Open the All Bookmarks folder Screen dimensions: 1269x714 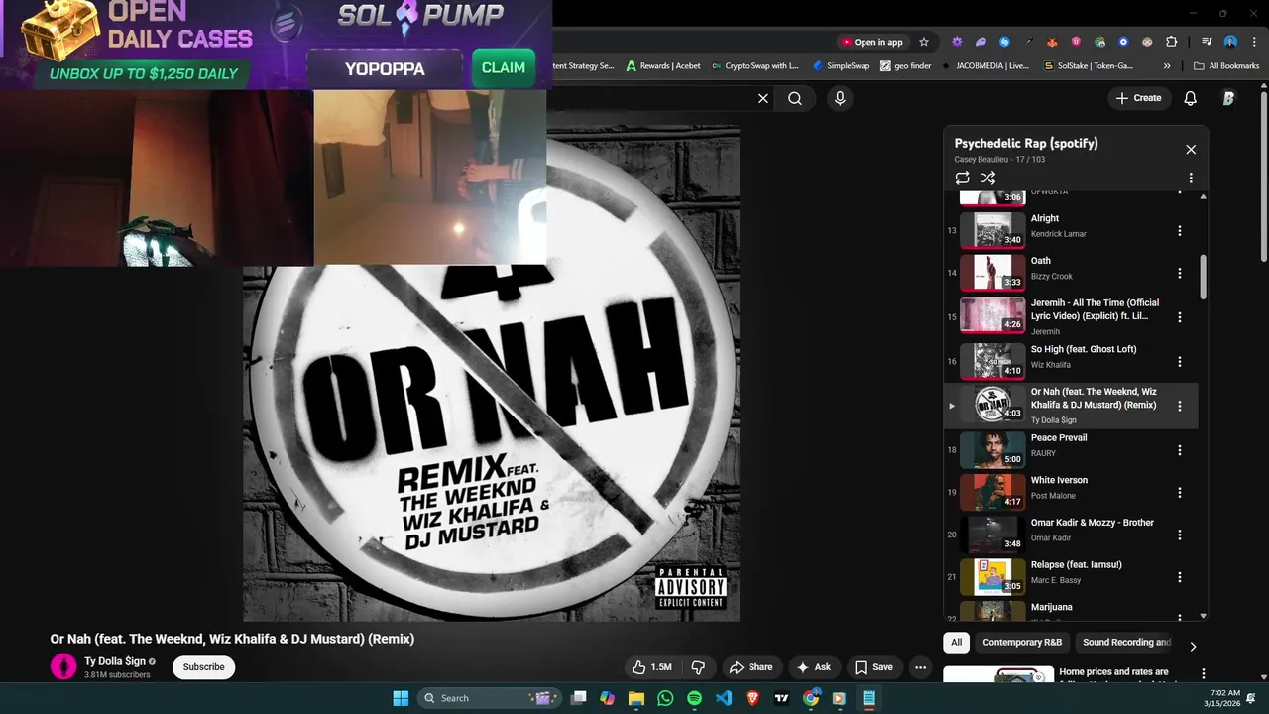(x=1226, y=66)
